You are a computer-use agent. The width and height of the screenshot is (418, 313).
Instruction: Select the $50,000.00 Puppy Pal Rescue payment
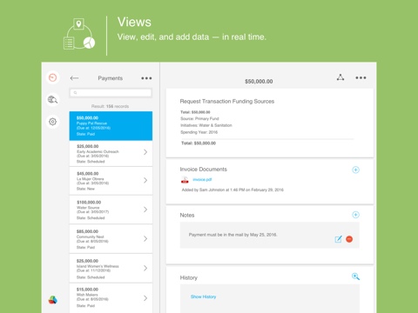click(111, 126)
